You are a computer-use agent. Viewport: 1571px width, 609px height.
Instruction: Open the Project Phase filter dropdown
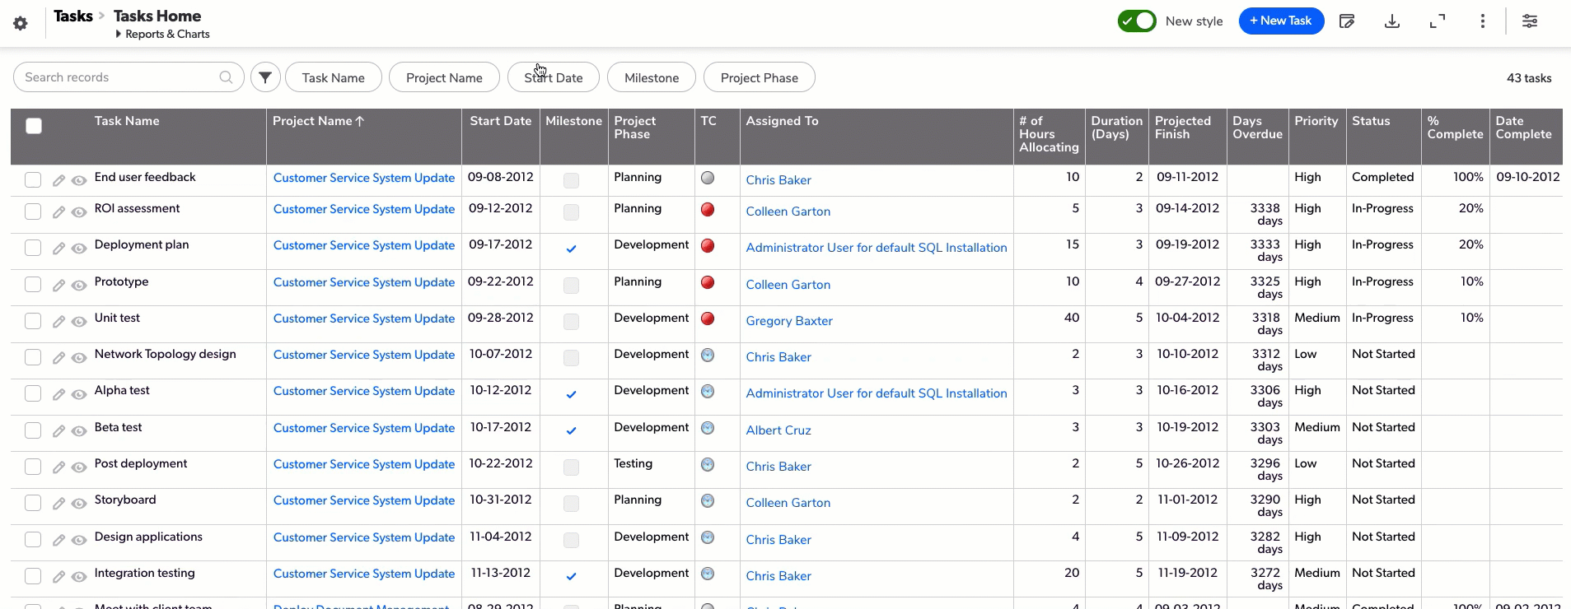(759, 77)
